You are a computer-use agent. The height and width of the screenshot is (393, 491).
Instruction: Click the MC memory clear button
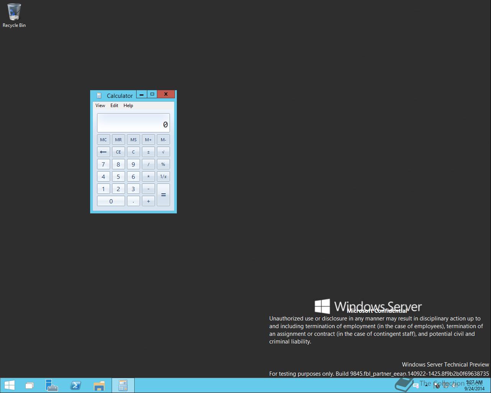[x=103, y=140]
